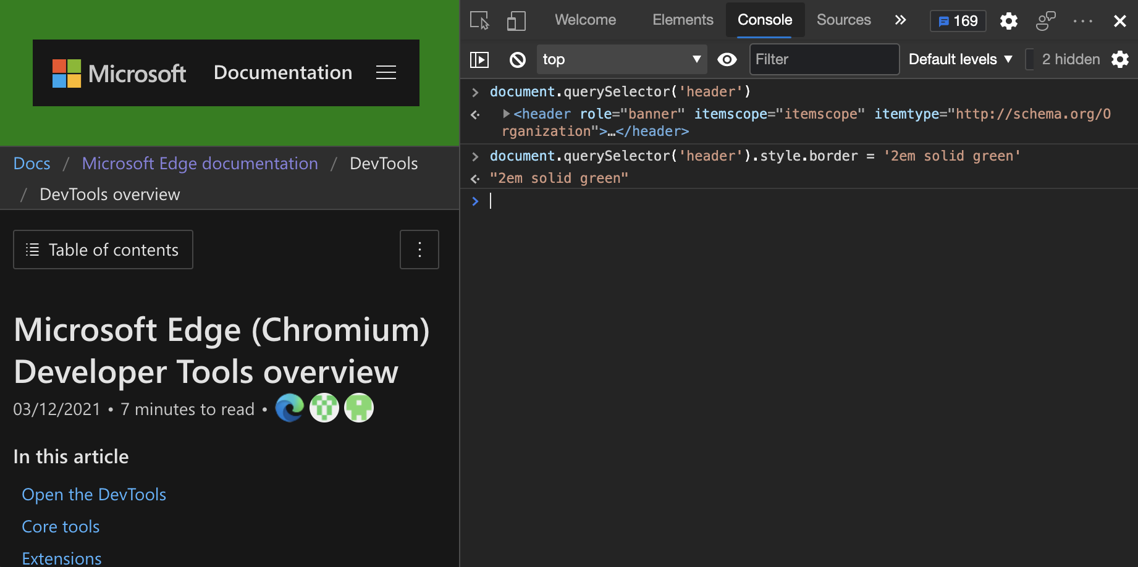Open DevTools settings gear in tab bar
Viewport: 1138px width, 567px height.
[x=1009, y=21]
